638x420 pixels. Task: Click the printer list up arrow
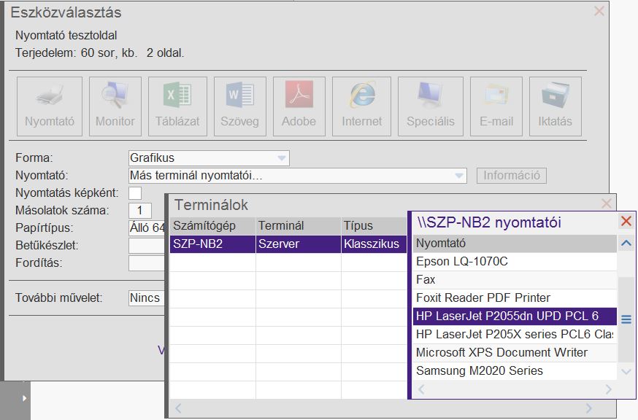pos(626,243)
